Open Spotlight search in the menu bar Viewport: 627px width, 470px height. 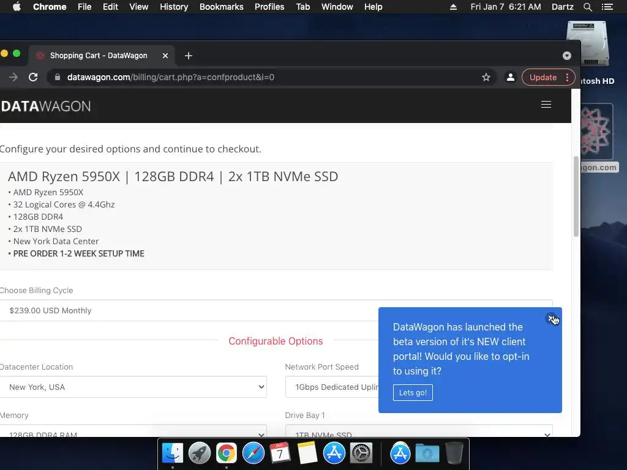tap(587, 7)
